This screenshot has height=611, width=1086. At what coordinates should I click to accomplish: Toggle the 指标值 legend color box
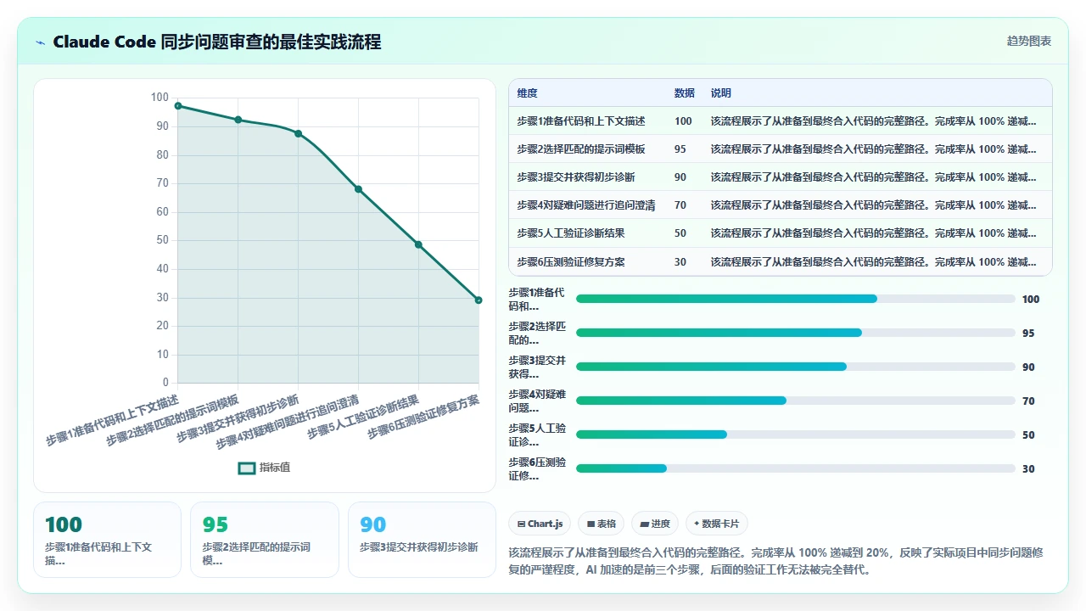click(x=247, y=468)
